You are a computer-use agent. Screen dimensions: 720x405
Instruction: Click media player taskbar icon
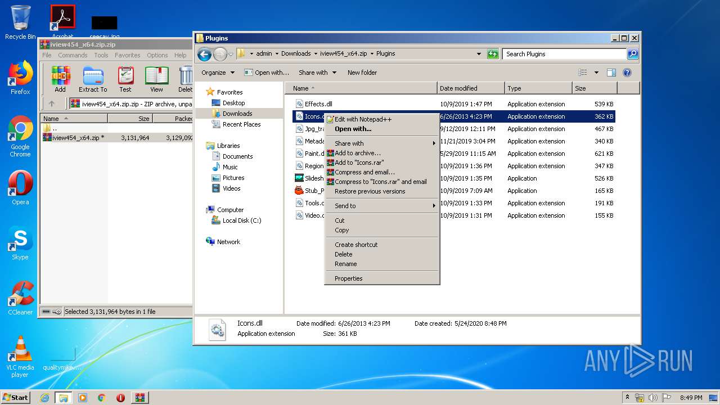[83, 398]
